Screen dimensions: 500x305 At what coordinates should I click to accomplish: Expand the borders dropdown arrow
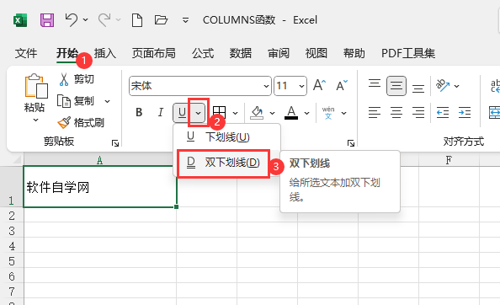236,113
